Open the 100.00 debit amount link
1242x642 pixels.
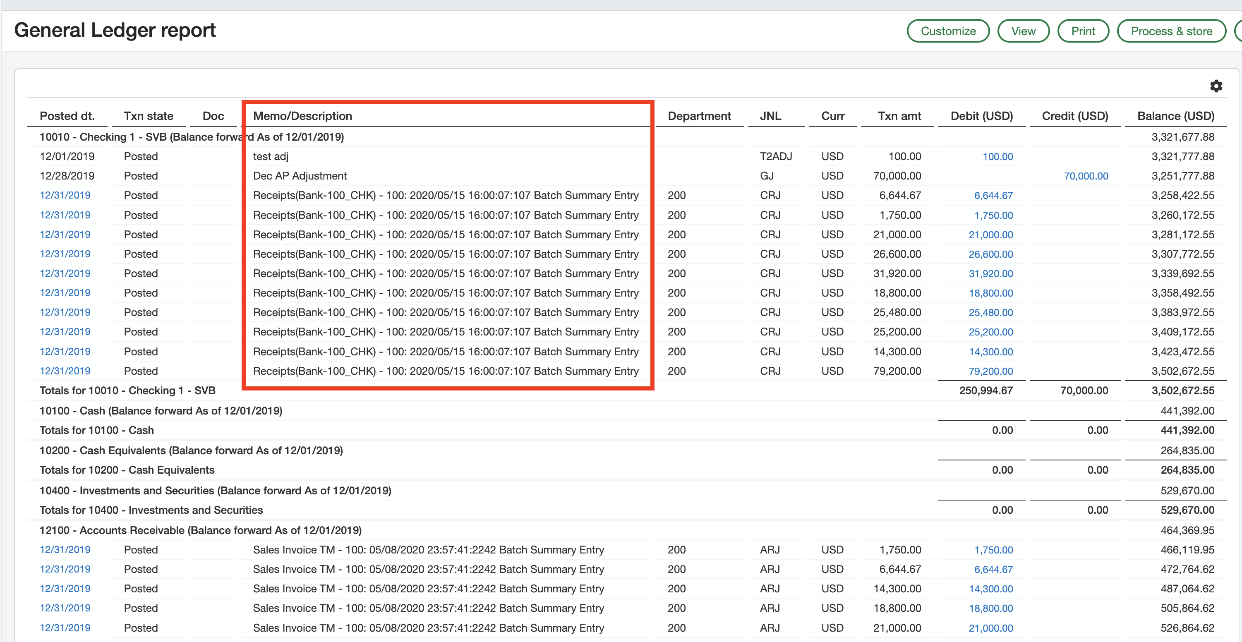coord(997,157)
